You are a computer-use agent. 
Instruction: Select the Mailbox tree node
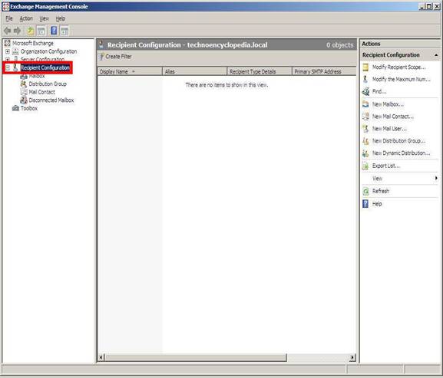click(x=37, y=76)
